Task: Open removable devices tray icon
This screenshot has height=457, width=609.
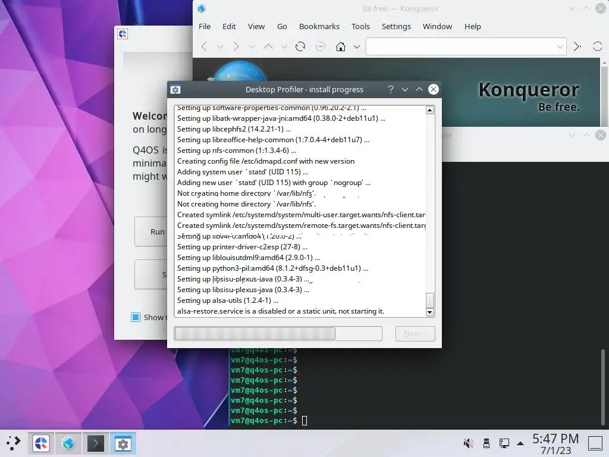Action: 486,443
